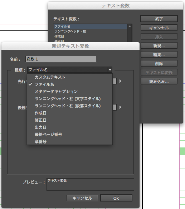This screenshot has height=209, width=185.
Task: Confirm new variable with OK button
Action: [116, 198]
